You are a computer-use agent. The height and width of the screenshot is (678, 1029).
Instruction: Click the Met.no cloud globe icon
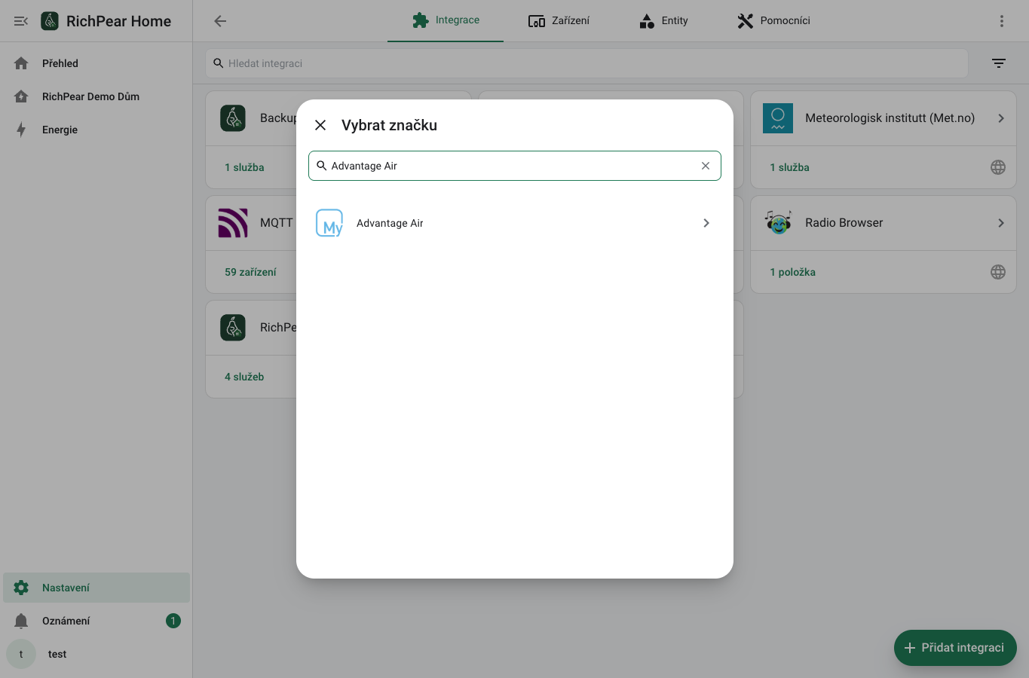998,167
